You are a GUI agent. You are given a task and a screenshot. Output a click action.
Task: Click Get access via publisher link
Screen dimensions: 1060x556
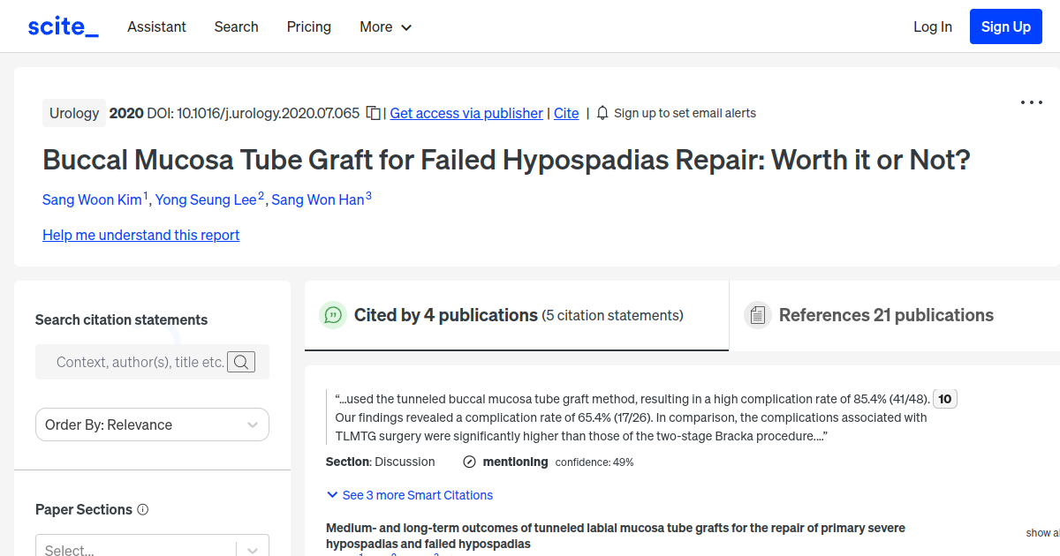coord(466,113)
